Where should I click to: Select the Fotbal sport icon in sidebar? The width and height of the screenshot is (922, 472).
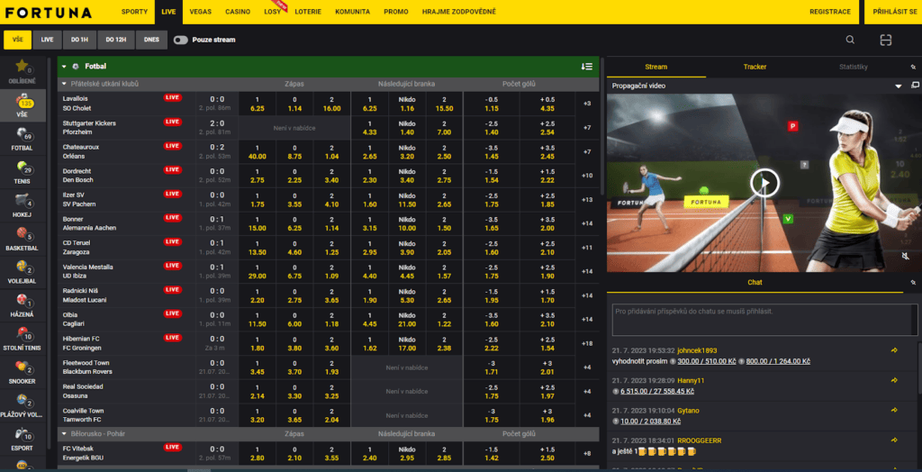point(23,133)
